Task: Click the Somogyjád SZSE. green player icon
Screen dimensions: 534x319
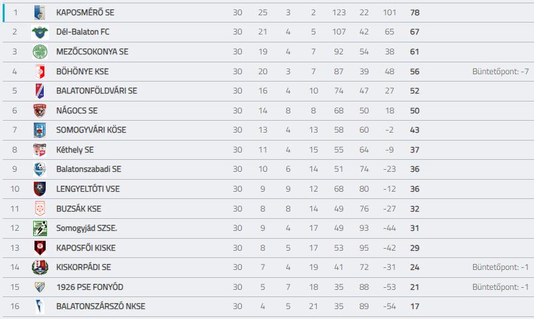Action: click(x=40, y=228)
